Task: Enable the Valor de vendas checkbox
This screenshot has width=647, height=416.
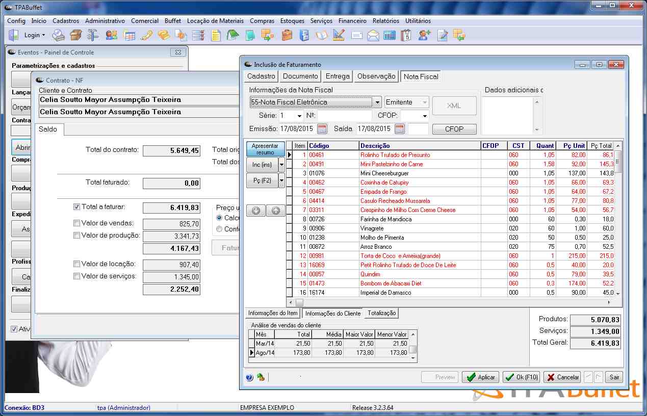Action: click(77, 223)
